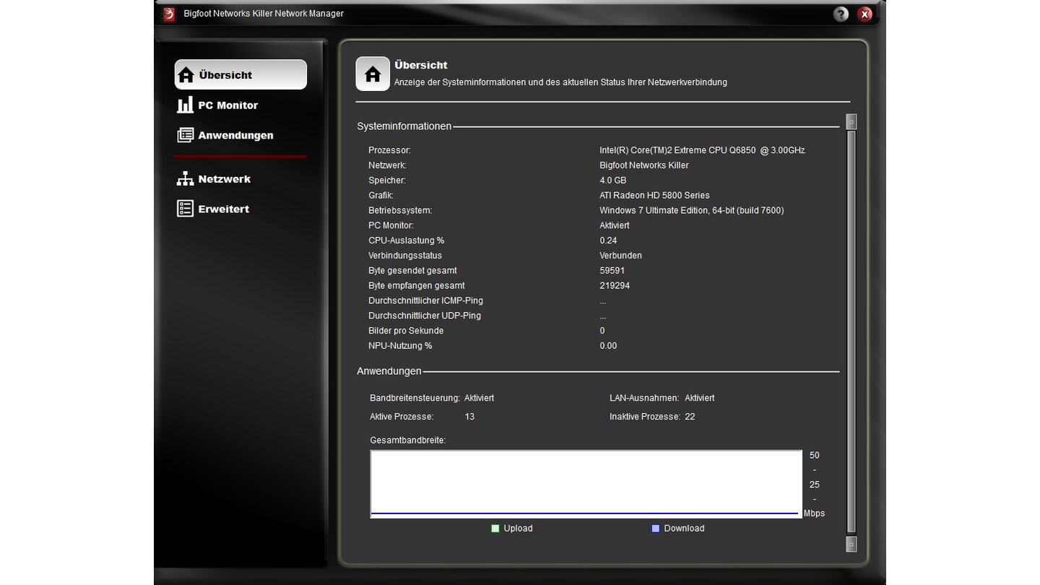Go to Anwendungen in the sidebar
This screenshot has height=585, width=1040.
tap(235, 135)
